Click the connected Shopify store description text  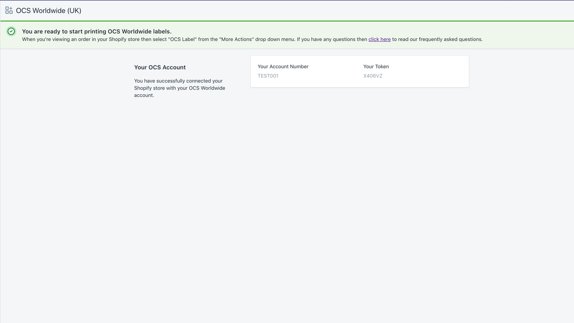[179, 88]
